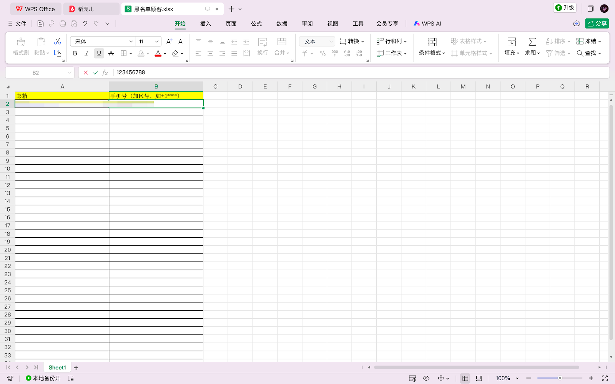
Task: Toggle Bold formatting
Action: 75,53
